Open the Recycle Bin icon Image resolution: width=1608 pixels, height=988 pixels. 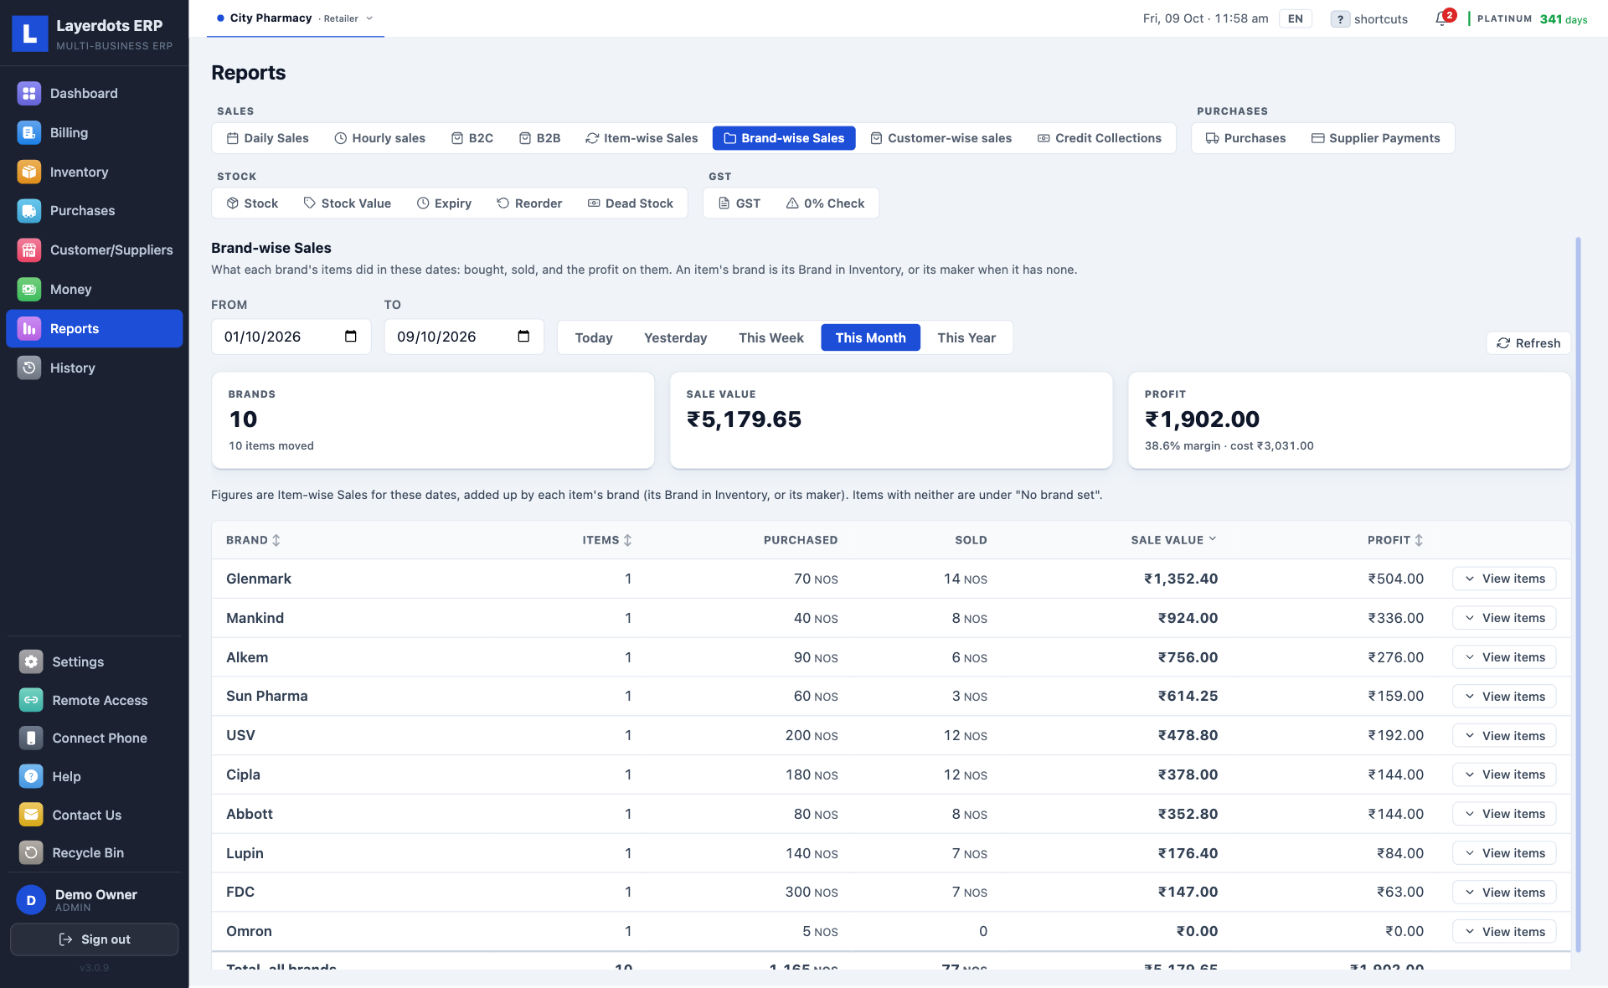31,852
